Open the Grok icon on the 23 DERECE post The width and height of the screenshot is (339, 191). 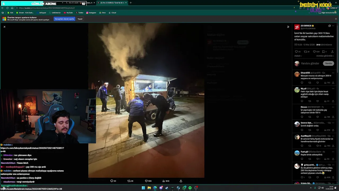[x=329, y=26]
